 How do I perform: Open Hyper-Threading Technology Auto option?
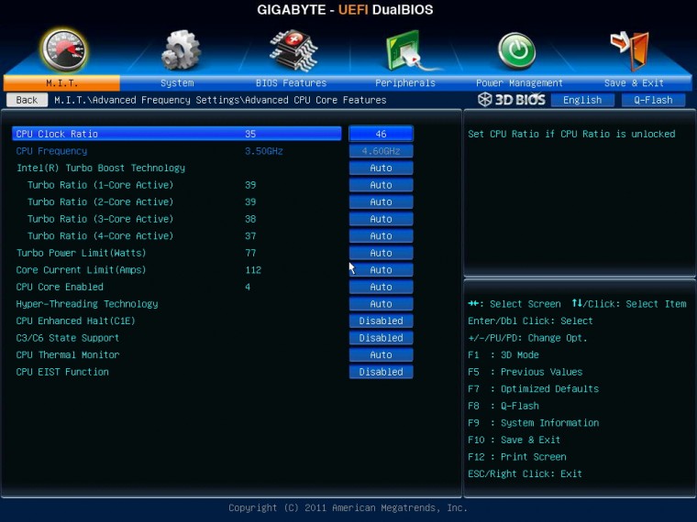[381, 304]
